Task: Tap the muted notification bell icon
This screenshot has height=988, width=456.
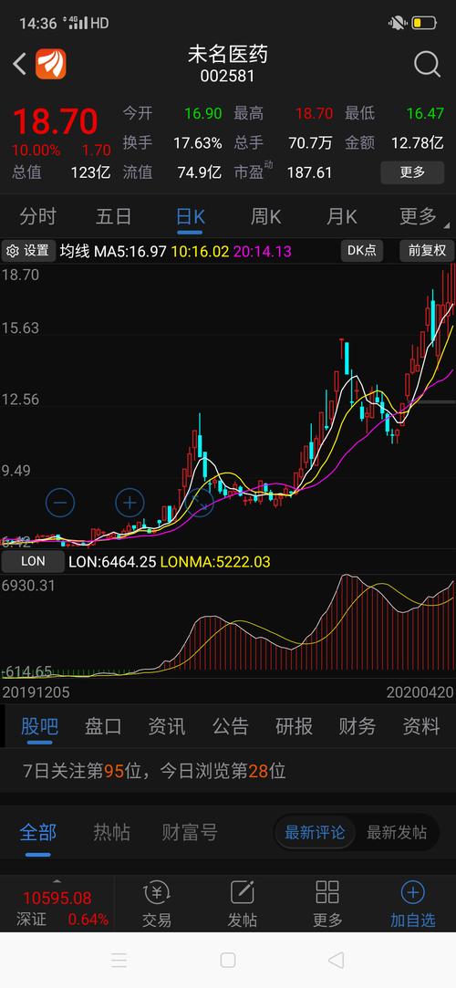Action: click(x=398, y=24)
